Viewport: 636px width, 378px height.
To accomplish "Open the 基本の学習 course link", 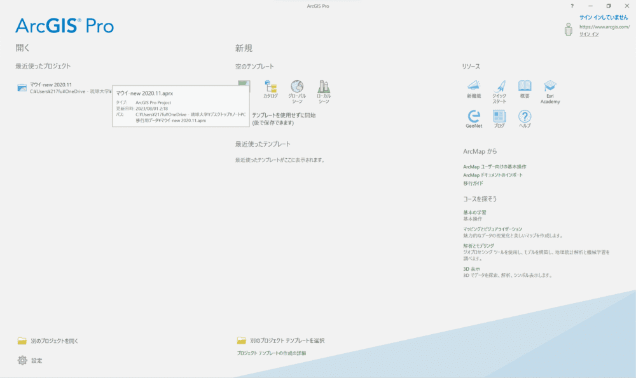I will 474,212.
